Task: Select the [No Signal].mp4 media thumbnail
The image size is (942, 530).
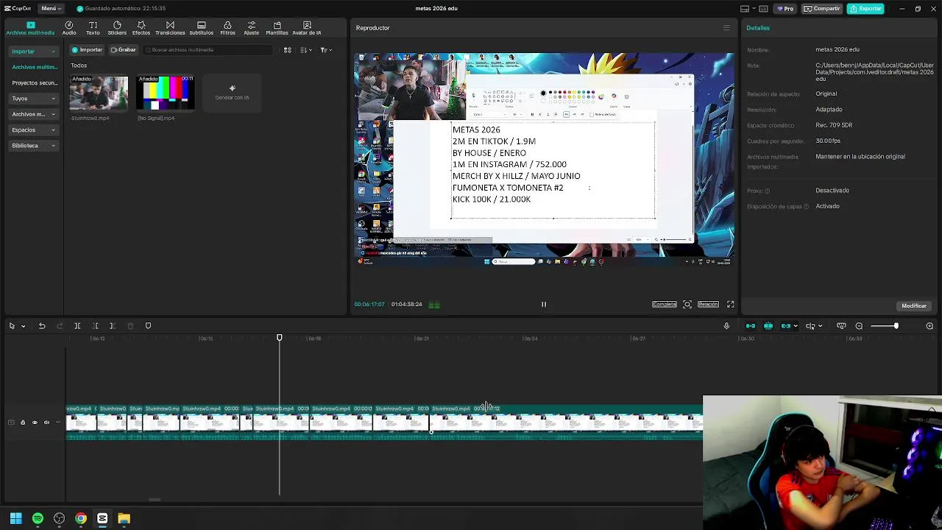Action: click(166, 93)
